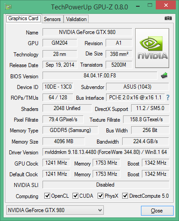Select the Memory Size value 4096 MB
Viewport: 179px width, 221px height.
point(64,141)
